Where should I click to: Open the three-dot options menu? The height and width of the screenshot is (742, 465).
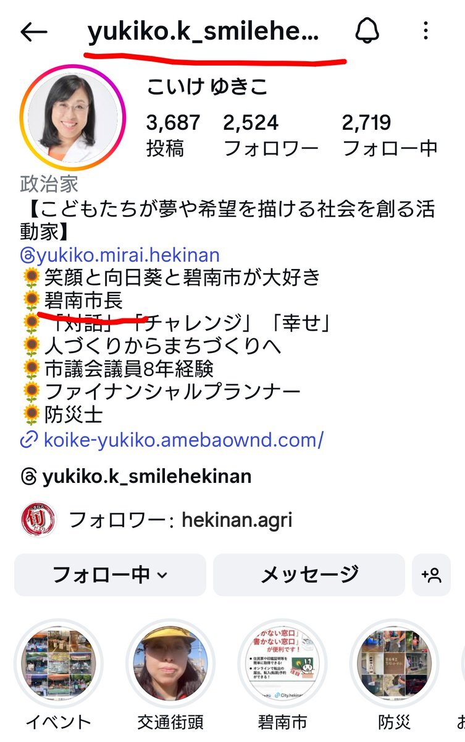pos(425,30)
